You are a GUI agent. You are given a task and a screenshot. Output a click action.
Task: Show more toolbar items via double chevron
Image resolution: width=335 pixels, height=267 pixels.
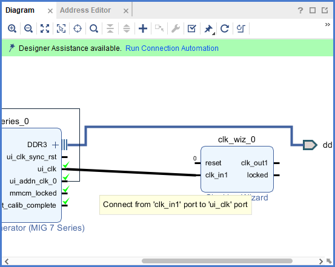coord(327,25)
